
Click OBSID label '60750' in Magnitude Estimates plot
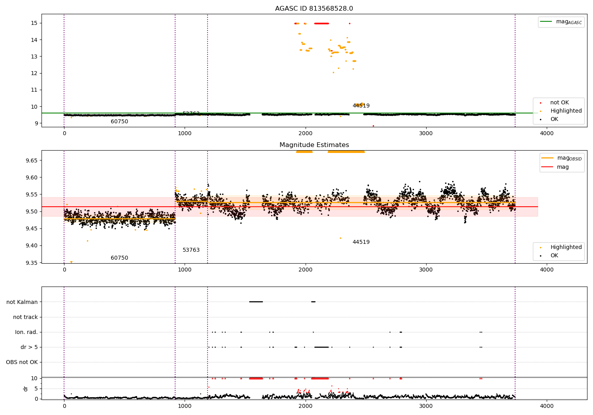119,258
